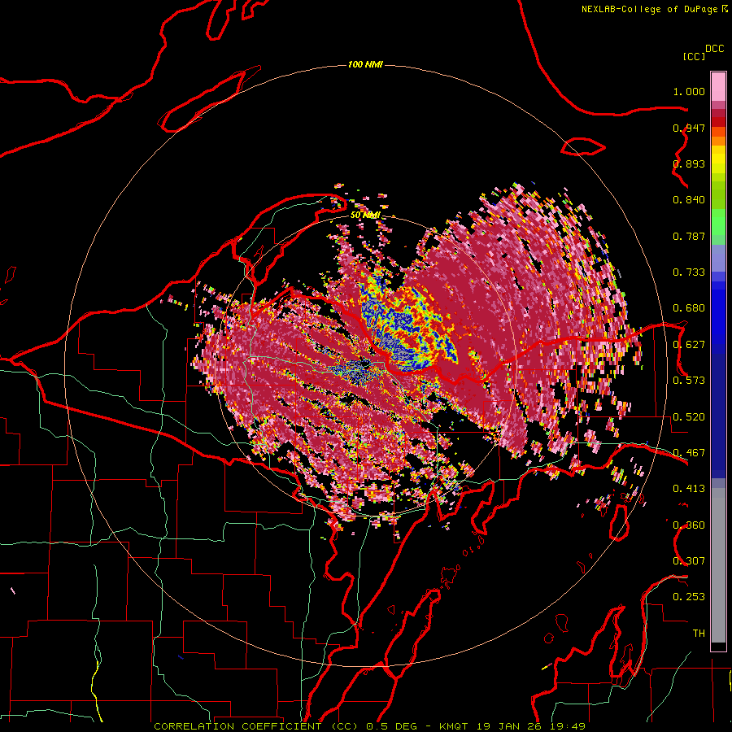This screenshot has height=732, width=732.
Task: Click the 0.360 legend value
Action: (x=689, y=525)
